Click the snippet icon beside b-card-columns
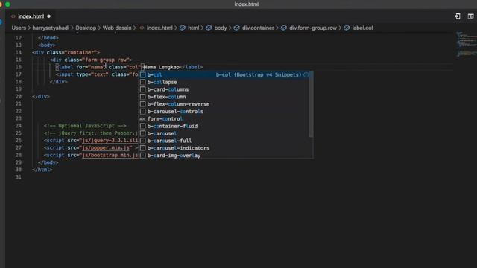 tap(142, 89)
